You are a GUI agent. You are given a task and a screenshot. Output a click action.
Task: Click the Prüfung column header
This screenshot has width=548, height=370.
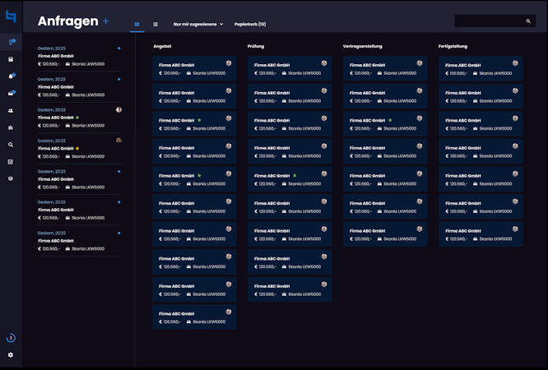256,46
